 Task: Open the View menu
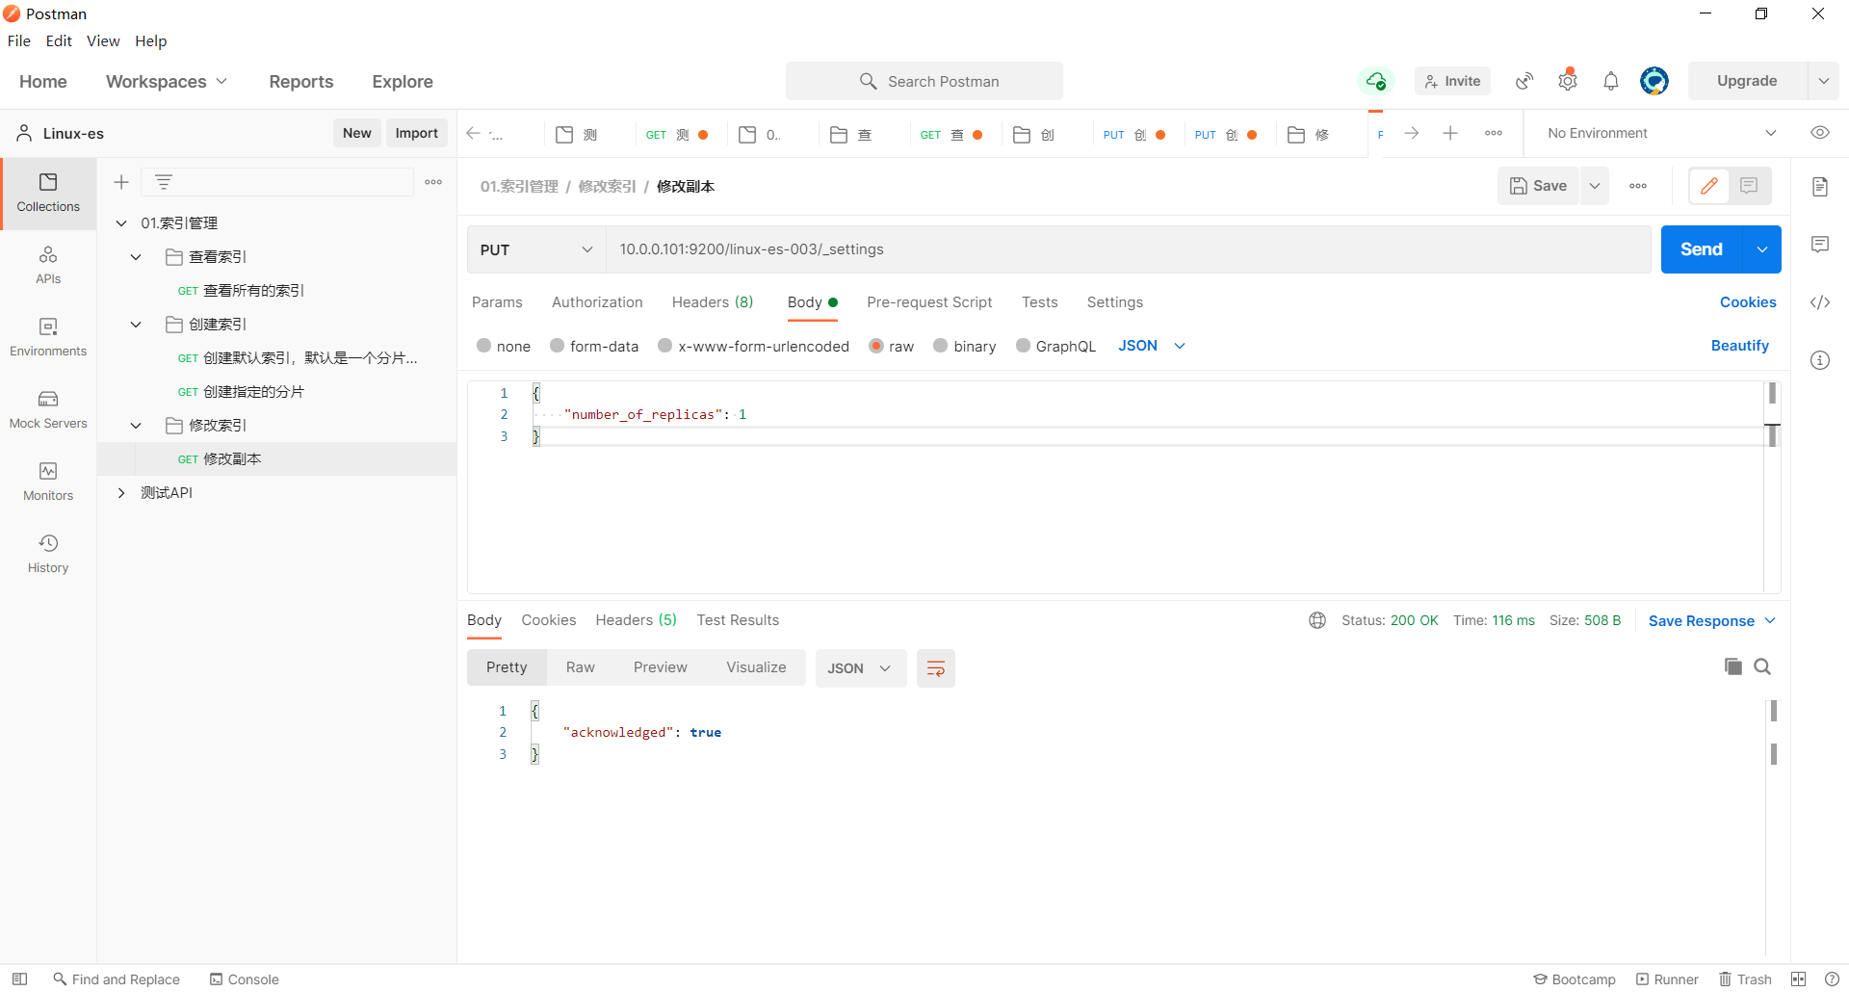click(x=103, y=40)
